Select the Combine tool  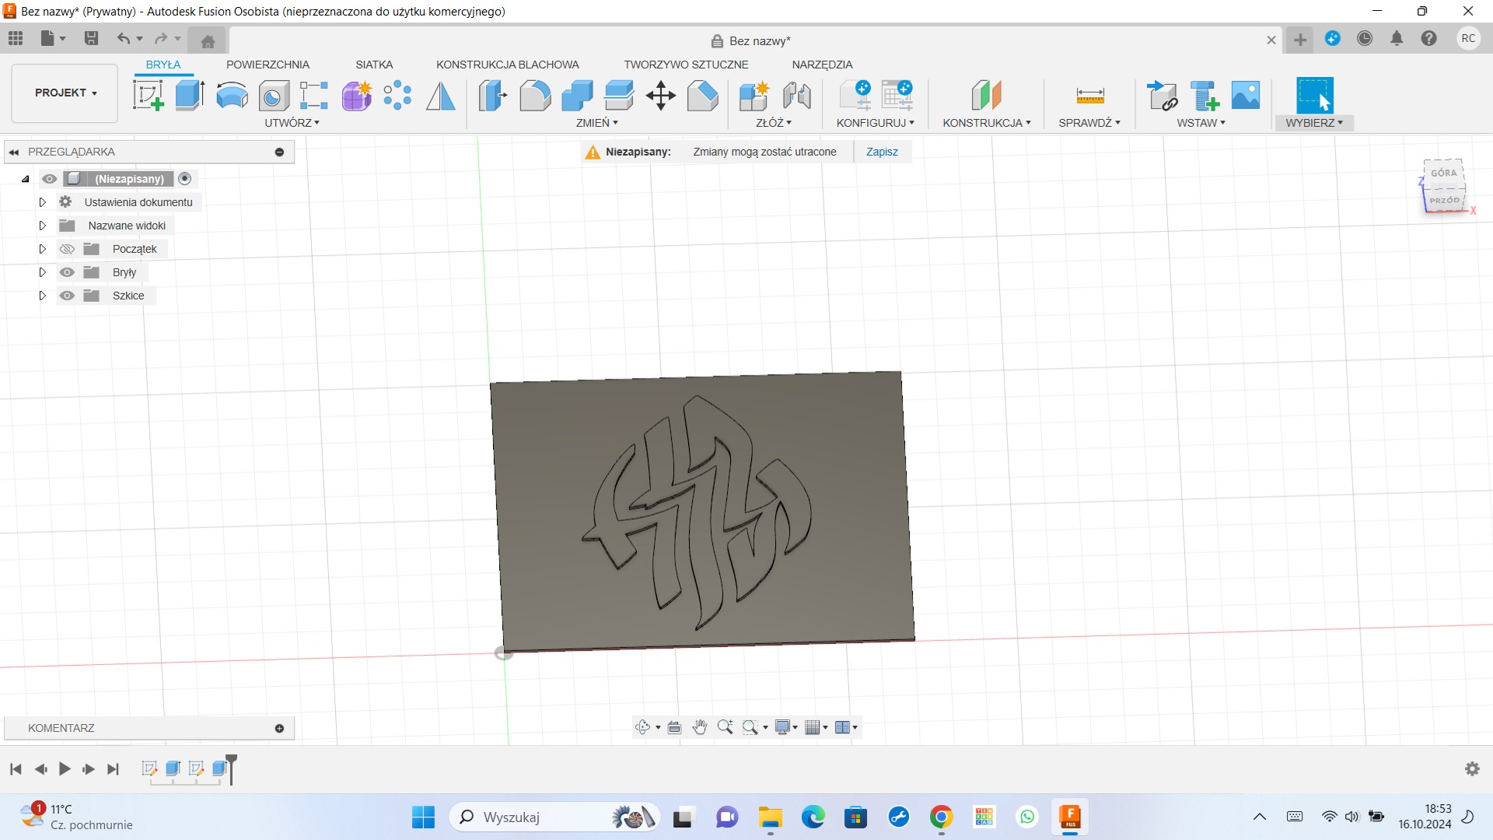click(577, 96)
